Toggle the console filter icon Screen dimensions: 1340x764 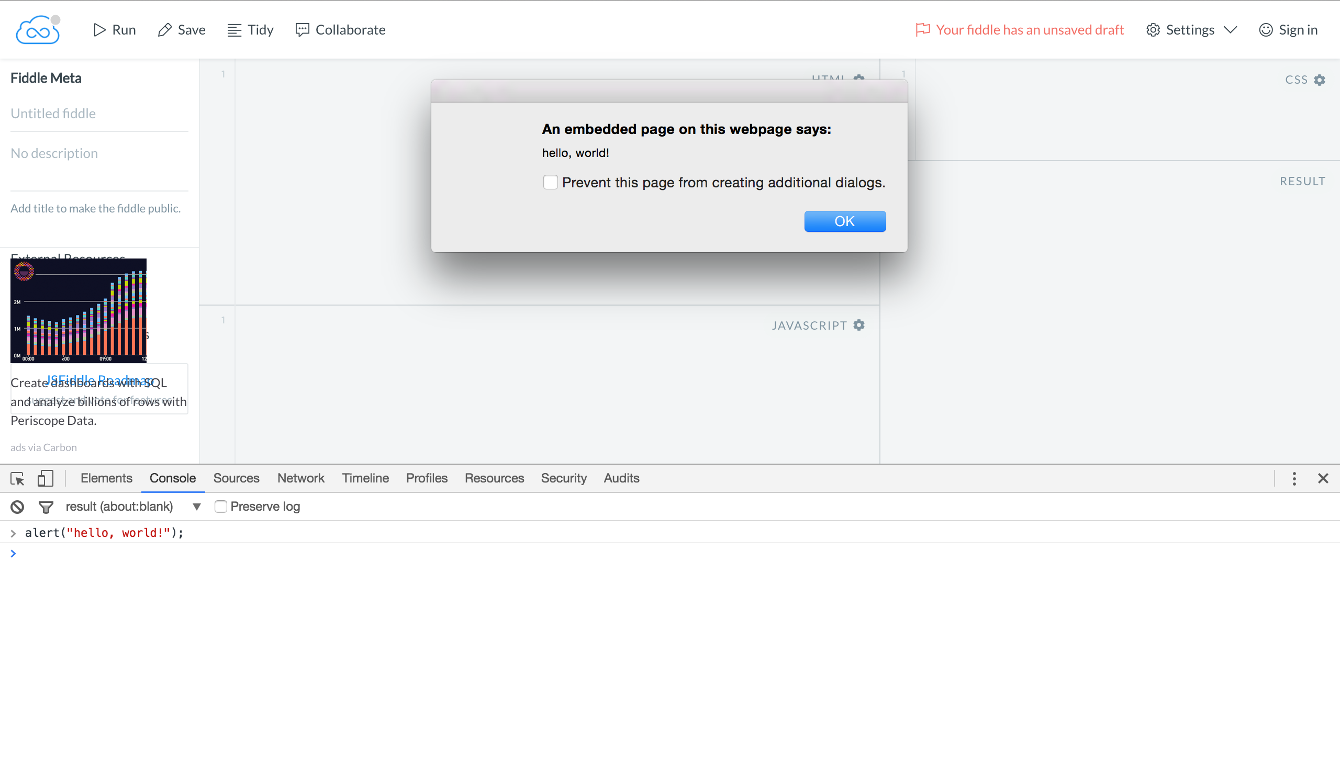46,507
